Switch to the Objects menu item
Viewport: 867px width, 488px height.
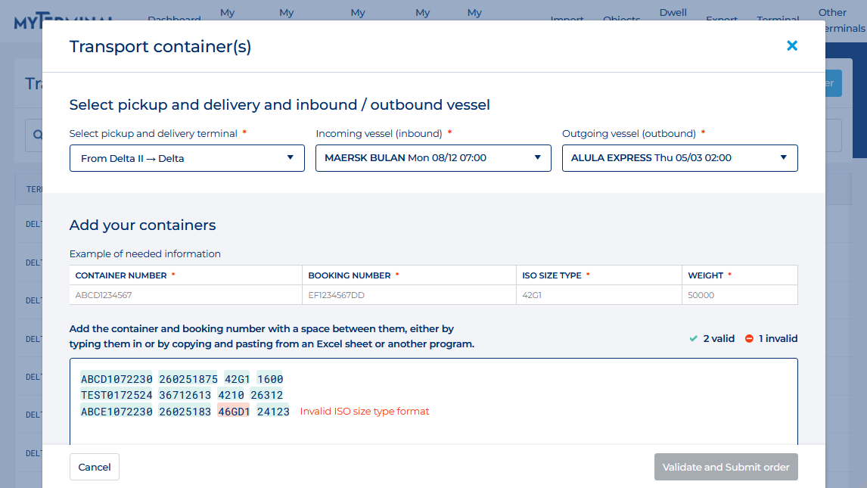point(621,19)
